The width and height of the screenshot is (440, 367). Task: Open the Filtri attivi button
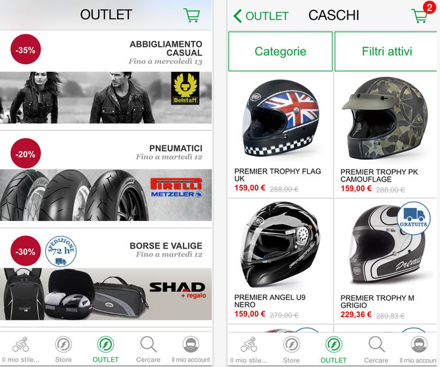pyautogui.click(x=386, y=51)
